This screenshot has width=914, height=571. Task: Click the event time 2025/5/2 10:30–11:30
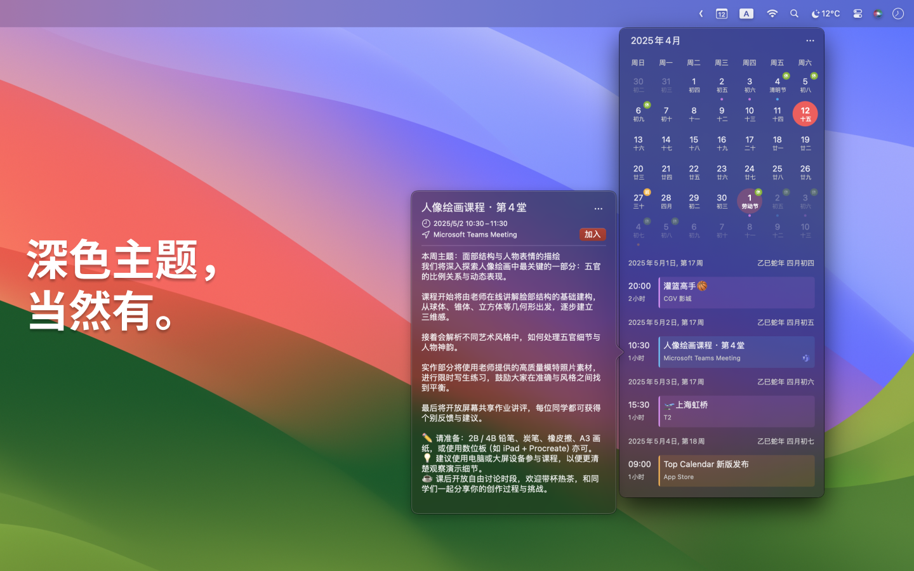click(x=470, y=224)
